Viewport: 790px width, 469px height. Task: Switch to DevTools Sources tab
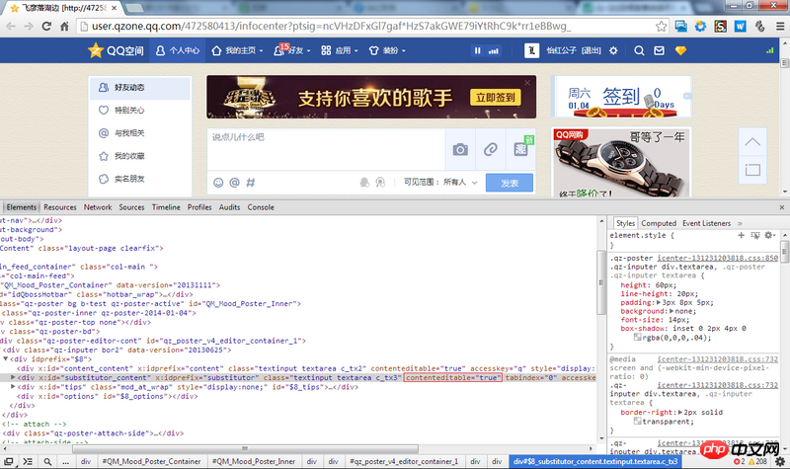pyautogui.click(x=131, y=207)
